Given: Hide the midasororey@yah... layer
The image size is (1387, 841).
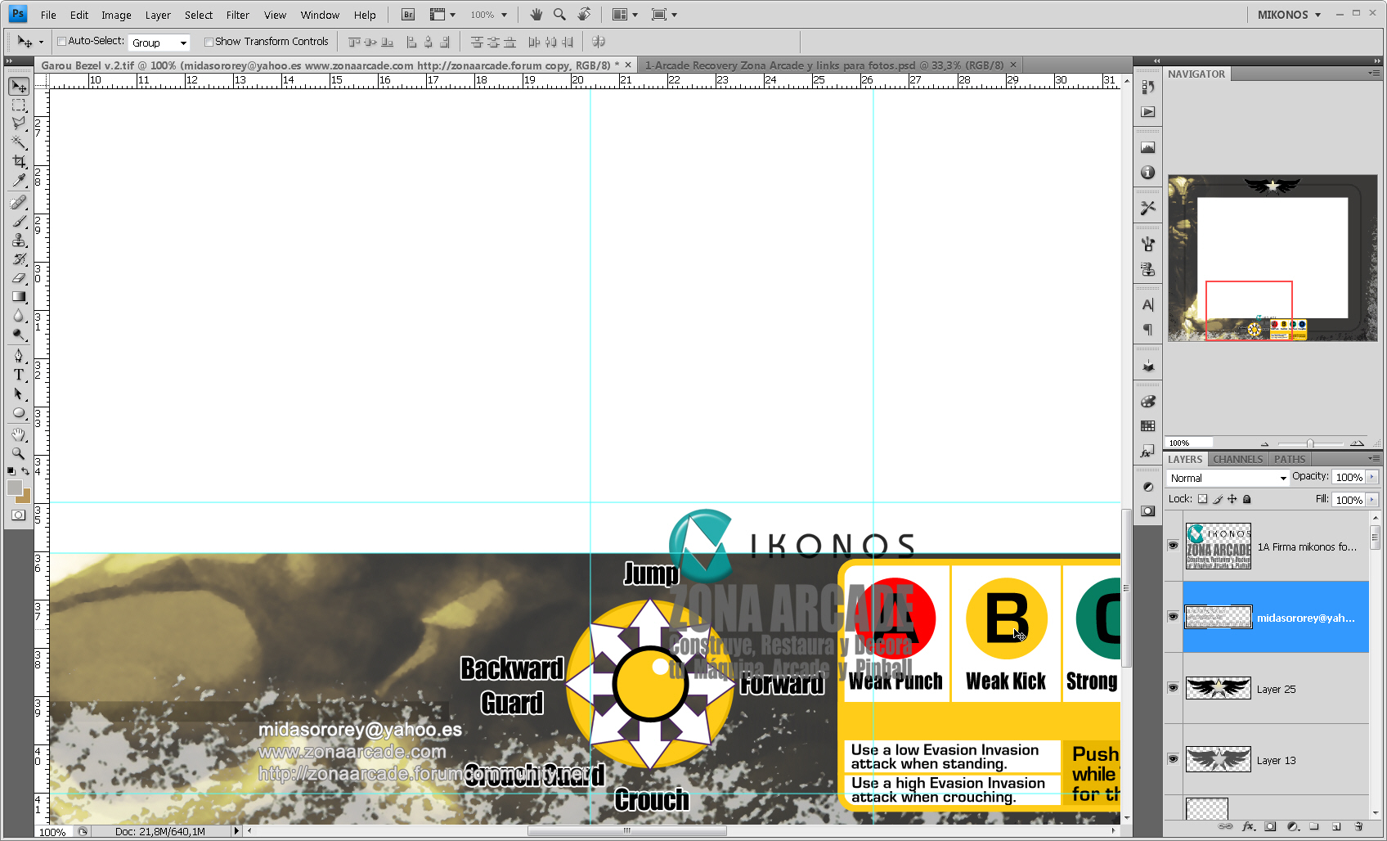Looking at the screenshot, I should click(x=1173, y=617).
